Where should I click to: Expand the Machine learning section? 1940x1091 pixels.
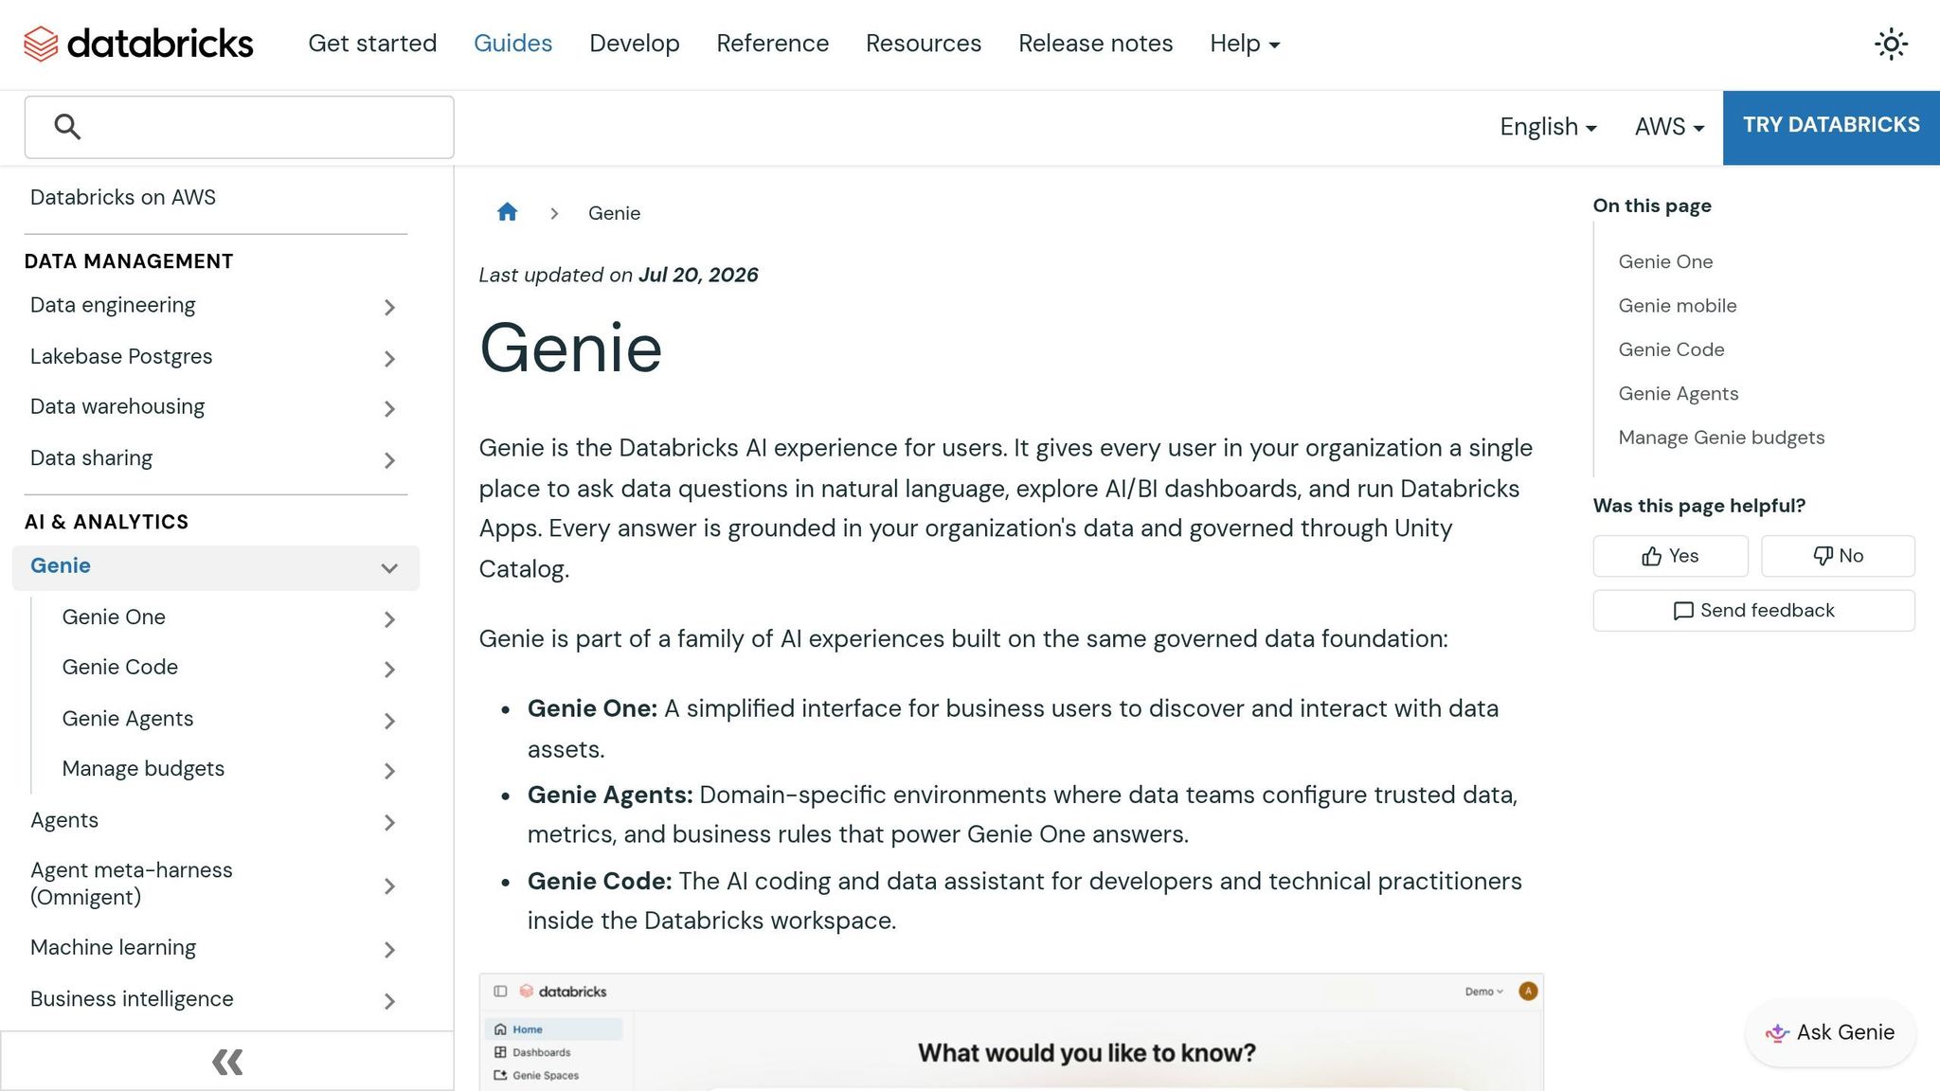[x=389, y=949]
